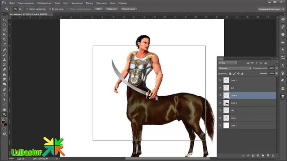Toggle eye of layer below Слой 2
The height and width of the screenshot is (161, 287).
220,88
